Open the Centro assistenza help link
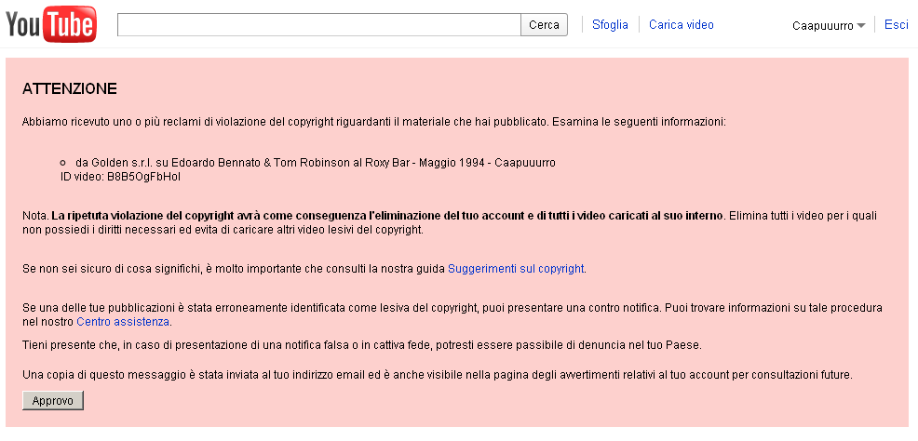Screen dimensions: 918x441 [x=123, y=322]
